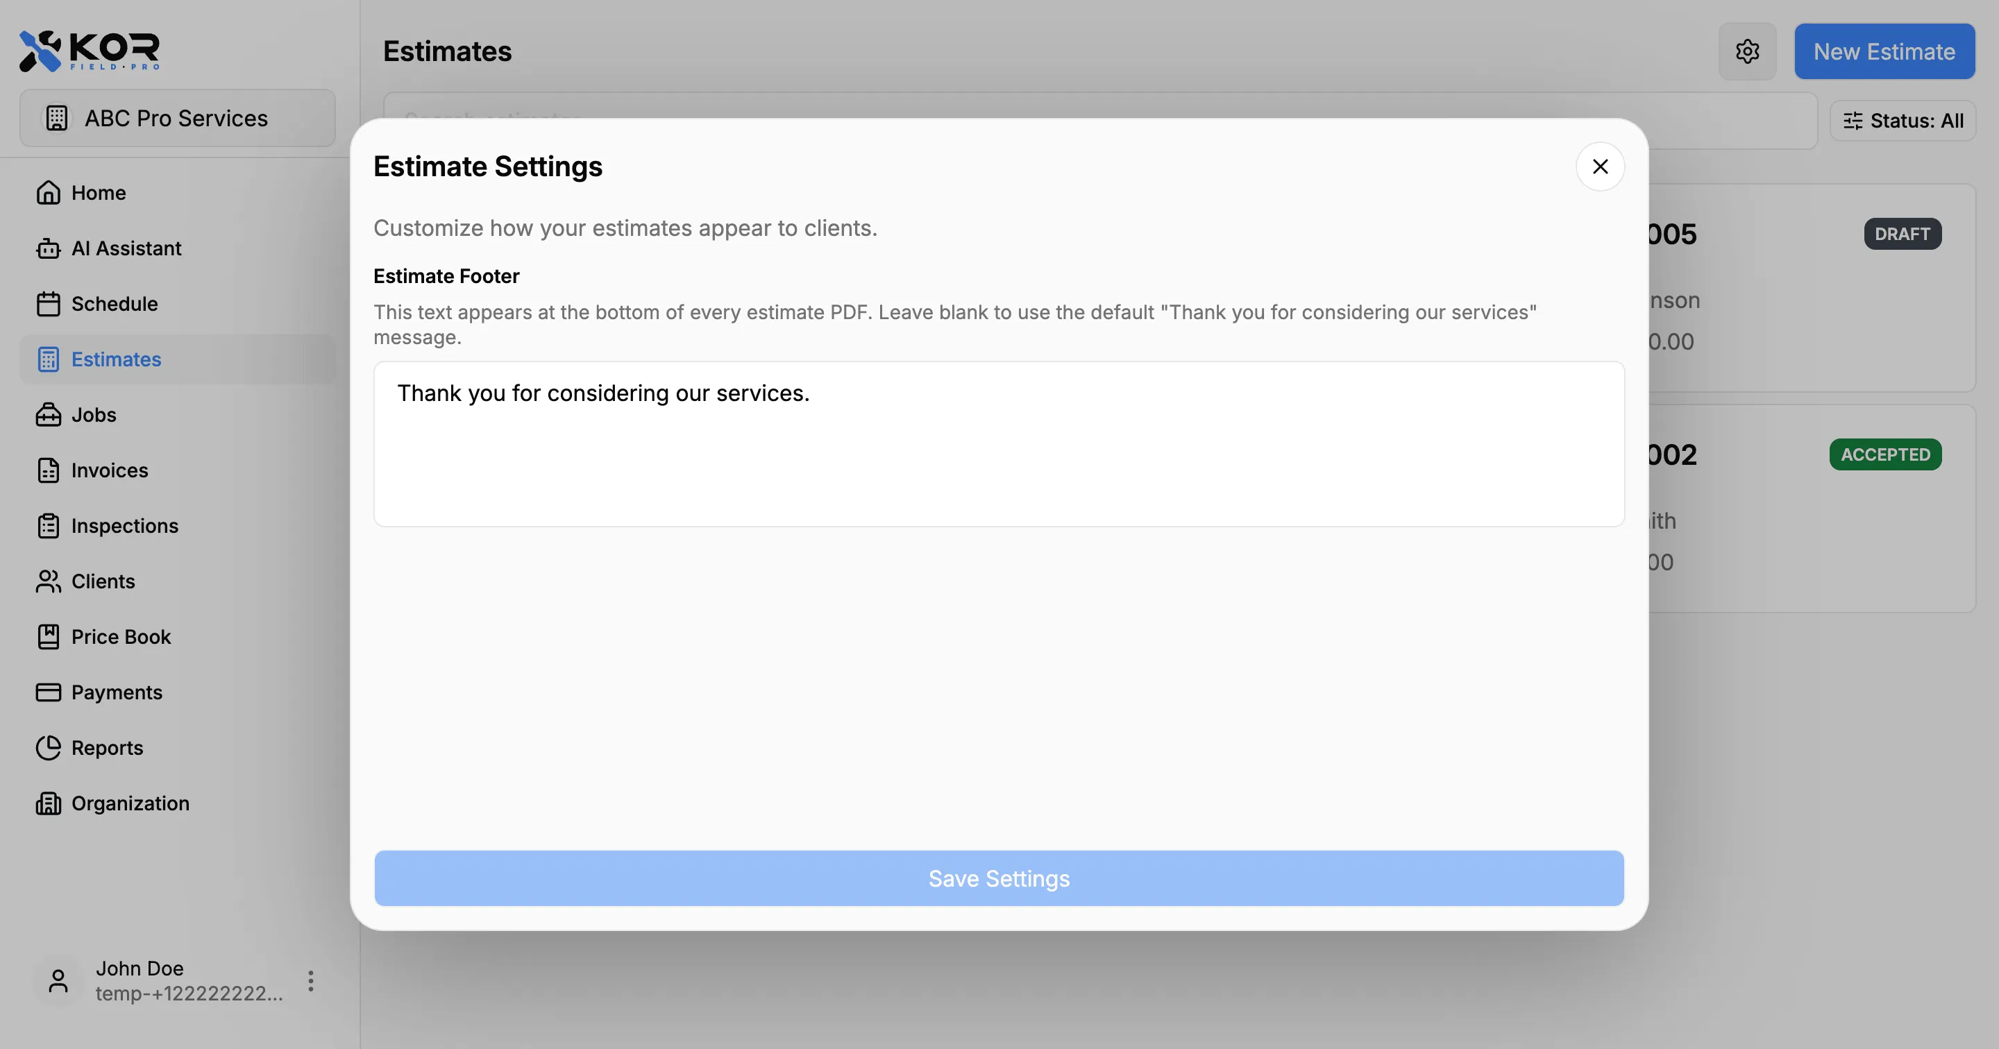Viewport: 1999px width, 1049px height.
Task: Click the Invoices document icon
Action: (x=48, y=470)
